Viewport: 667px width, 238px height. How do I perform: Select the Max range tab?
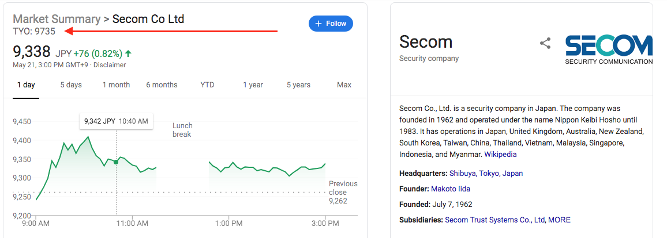[x=344, y=85]
